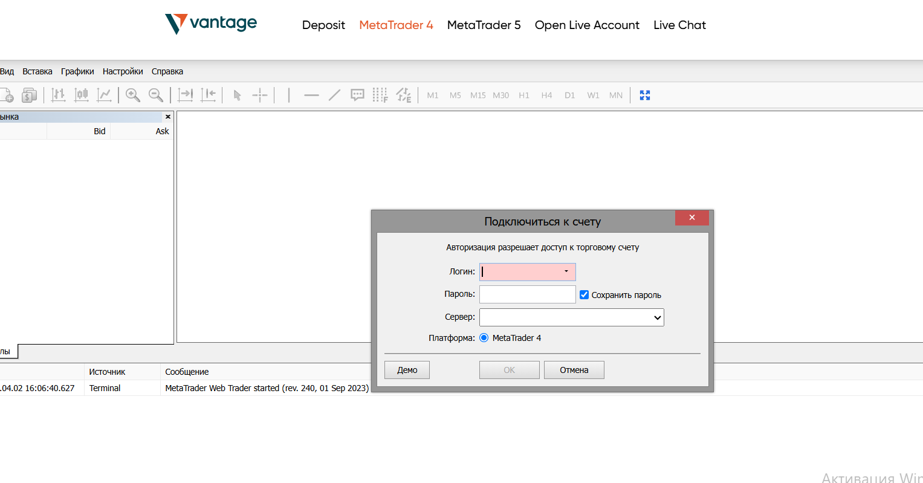Select the crosshair tool icon
923x483 pixels.
tap(260, 95)
